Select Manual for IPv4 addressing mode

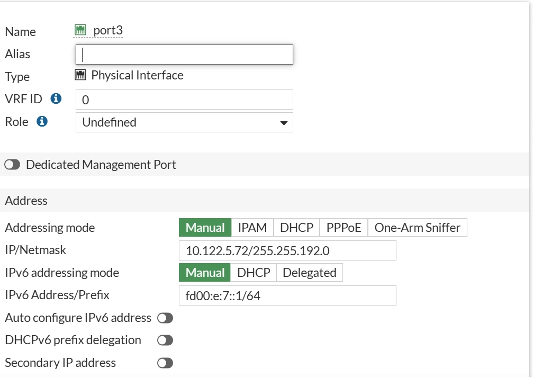point(205,228)
